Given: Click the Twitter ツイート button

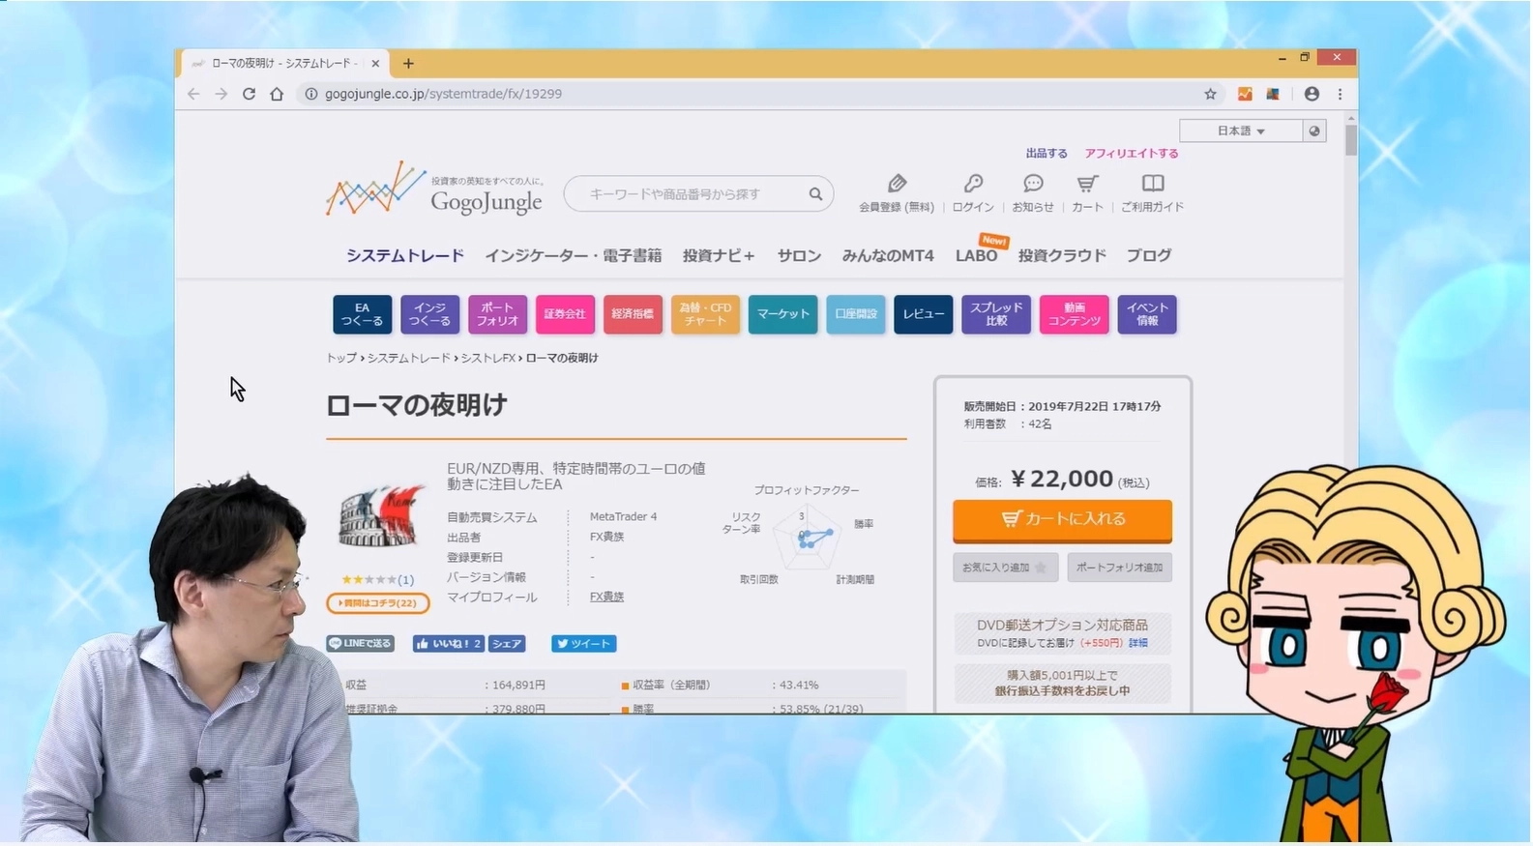Looking at the screenshot, I should click(x=584, y=644).
